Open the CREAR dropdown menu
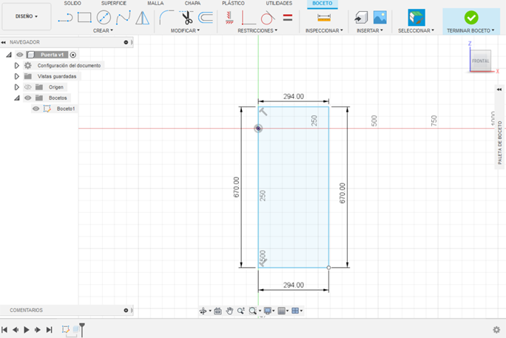This screenshot has height=338, width=506. click(104, 30)
